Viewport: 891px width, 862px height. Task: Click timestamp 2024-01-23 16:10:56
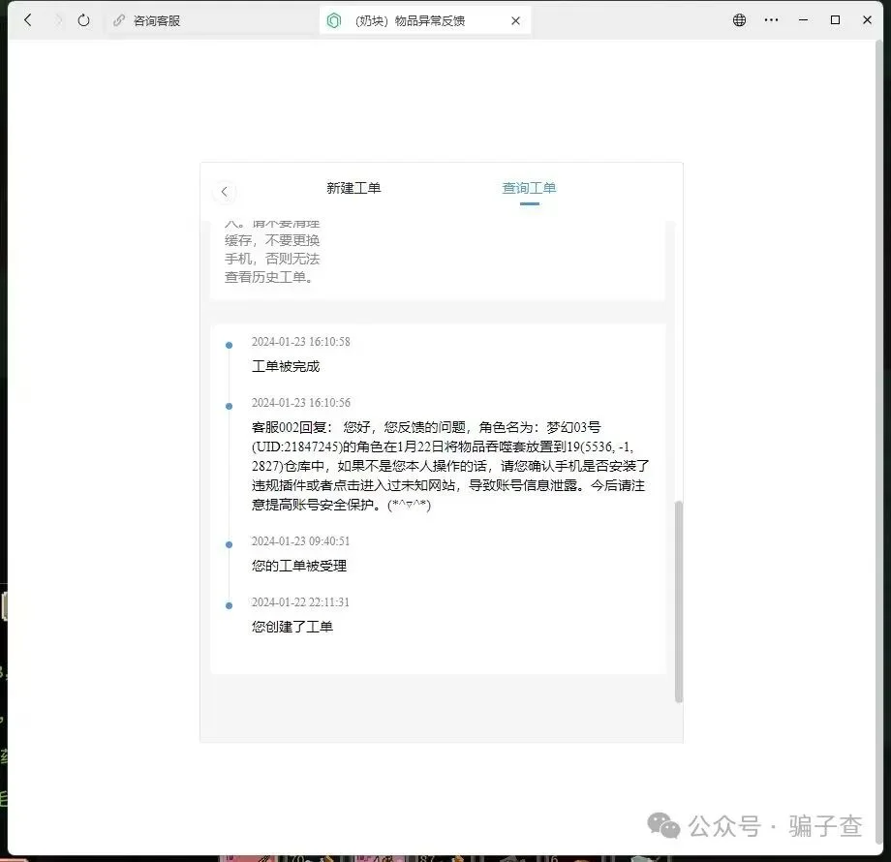point(300,402)
